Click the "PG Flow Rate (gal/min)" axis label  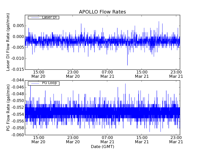8,107
